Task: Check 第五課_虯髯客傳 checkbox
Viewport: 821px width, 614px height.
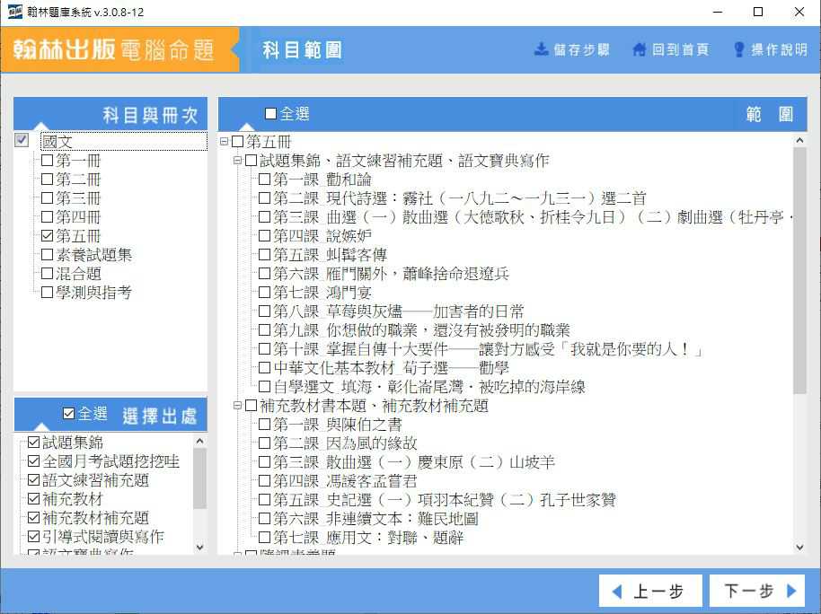Action: click(265, 254)
